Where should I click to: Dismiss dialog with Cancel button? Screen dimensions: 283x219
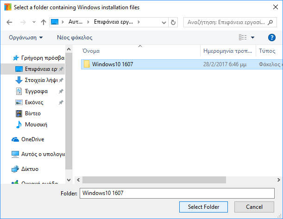pyautogui.click(x=254, y=207)
